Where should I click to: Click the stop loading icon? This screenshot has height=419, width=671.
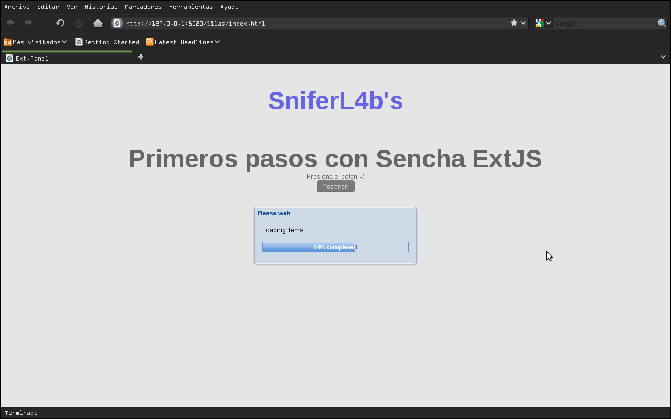pyautogui.click(x=79, y=23)
